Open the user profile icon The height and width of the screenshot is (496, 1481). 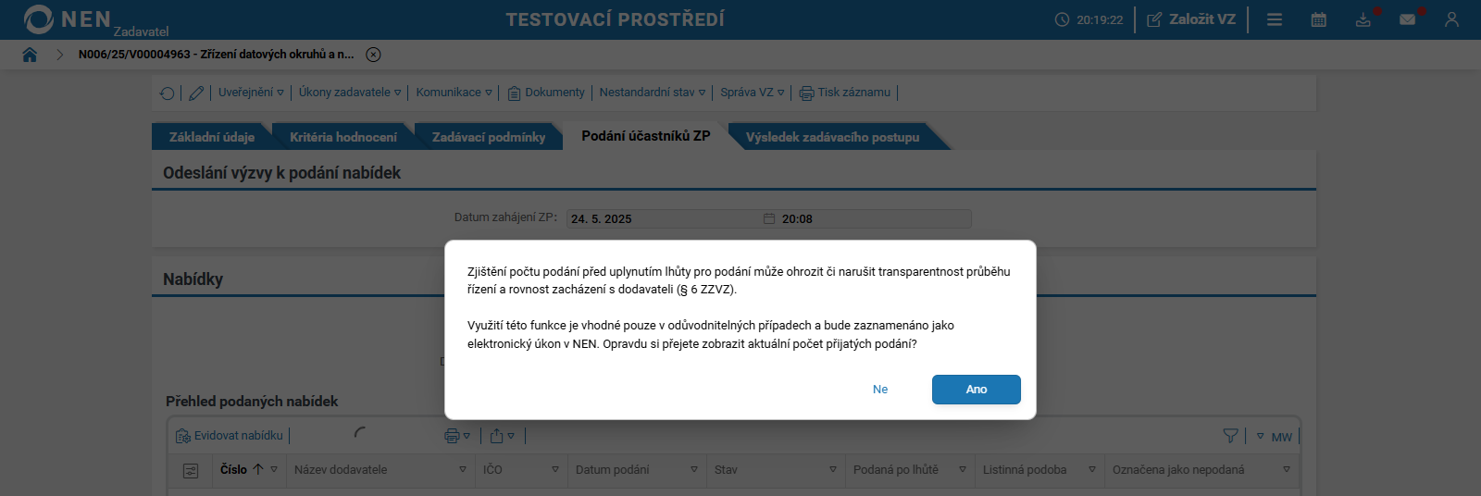1451,19
